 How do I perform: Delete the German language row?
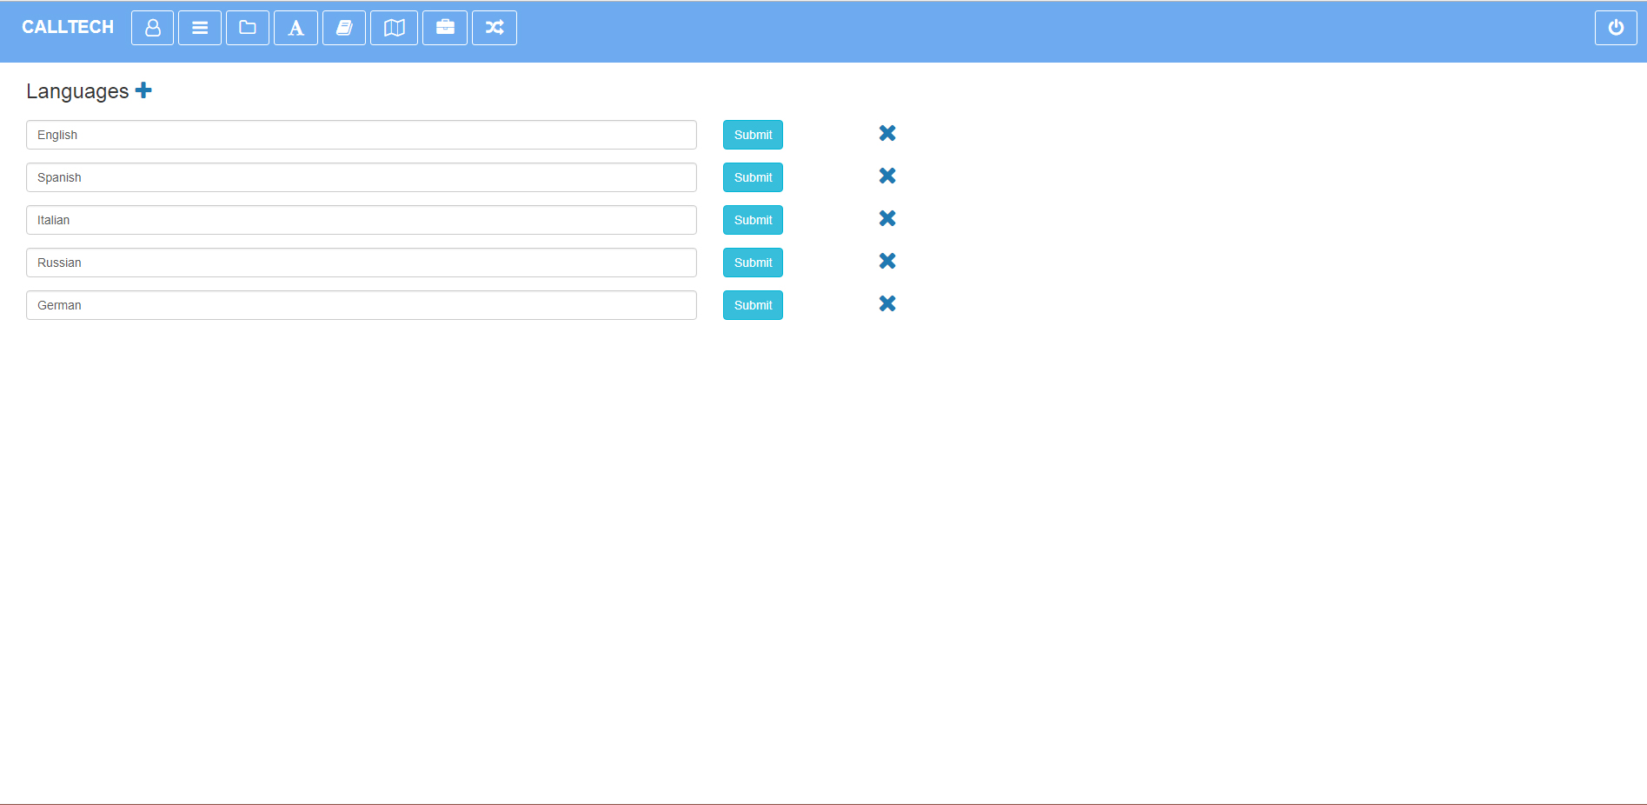click(x=887, y=303)
